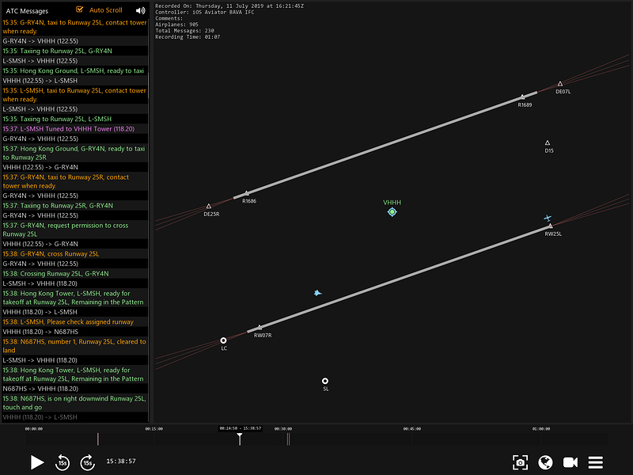Click the video camera record icon
This screenshot has height=475, width=633.
(570, 462)
